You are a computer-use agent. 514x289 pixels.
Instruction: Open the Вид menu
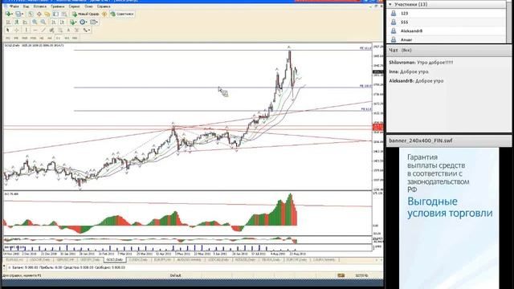click(x=26, y=6)
